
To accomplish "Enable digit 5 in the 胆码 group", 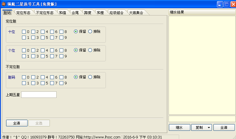I will [x=43, y=83].
